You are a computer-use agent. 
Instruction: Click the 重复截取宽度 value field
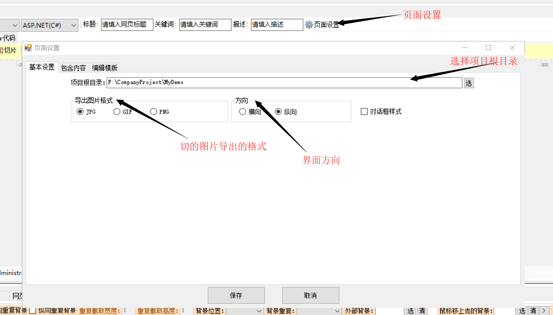coord(128,311)
